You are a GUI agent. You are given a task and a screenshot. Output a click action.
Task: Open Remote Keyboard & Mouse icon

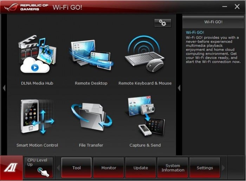[145, 56]
